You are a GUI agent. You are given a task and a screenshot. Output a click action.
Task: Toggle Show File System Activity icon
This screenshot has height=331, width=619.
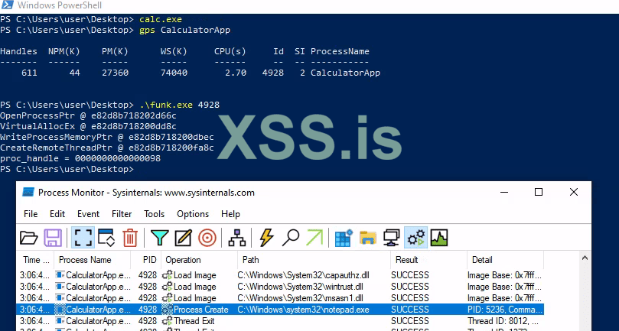367,238
